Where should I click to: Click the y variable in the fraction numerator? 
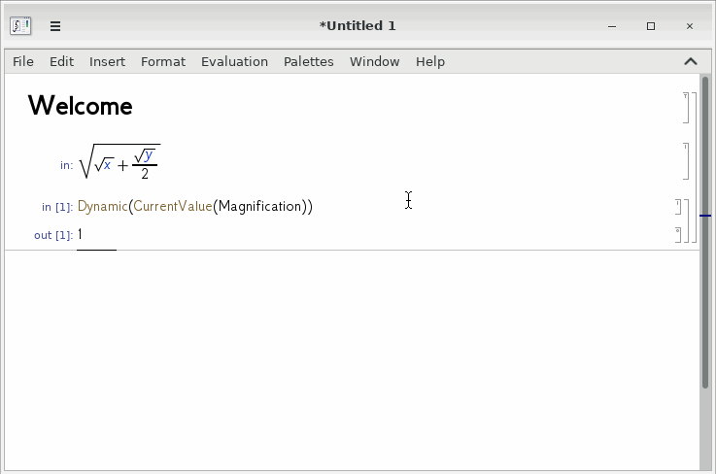click(149, 155)
